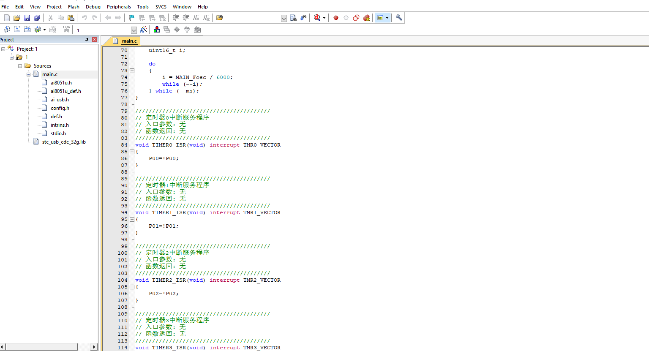649x351 pixels.
Task: Click the Rebuild all target files icon
Action: pyautogui.click(x=27, y=30)
